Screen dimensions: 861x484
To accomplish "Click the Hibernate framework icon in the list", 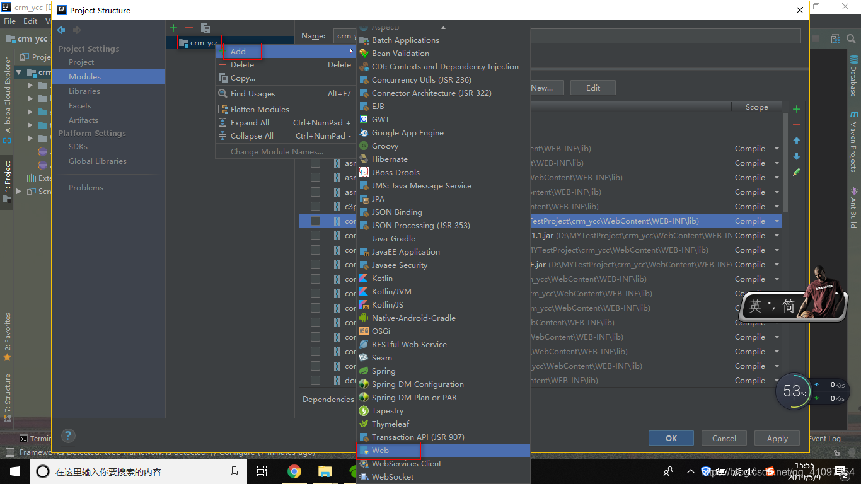I will [364, 159].
